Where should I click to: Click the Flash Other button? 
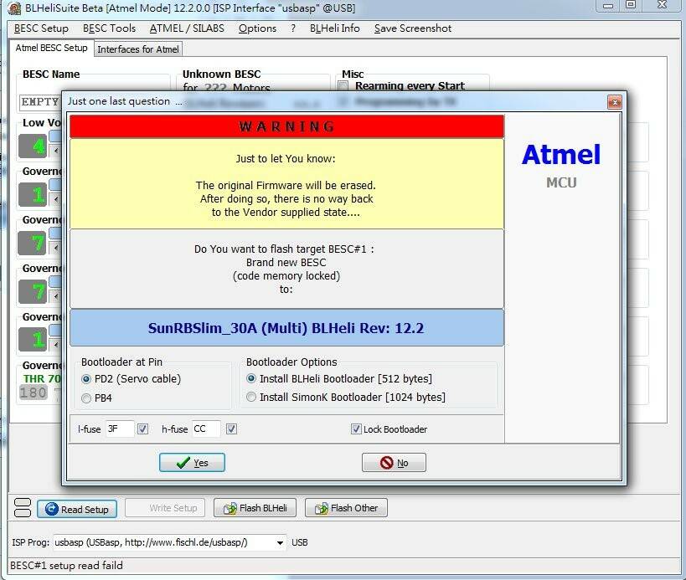[346, 508]
